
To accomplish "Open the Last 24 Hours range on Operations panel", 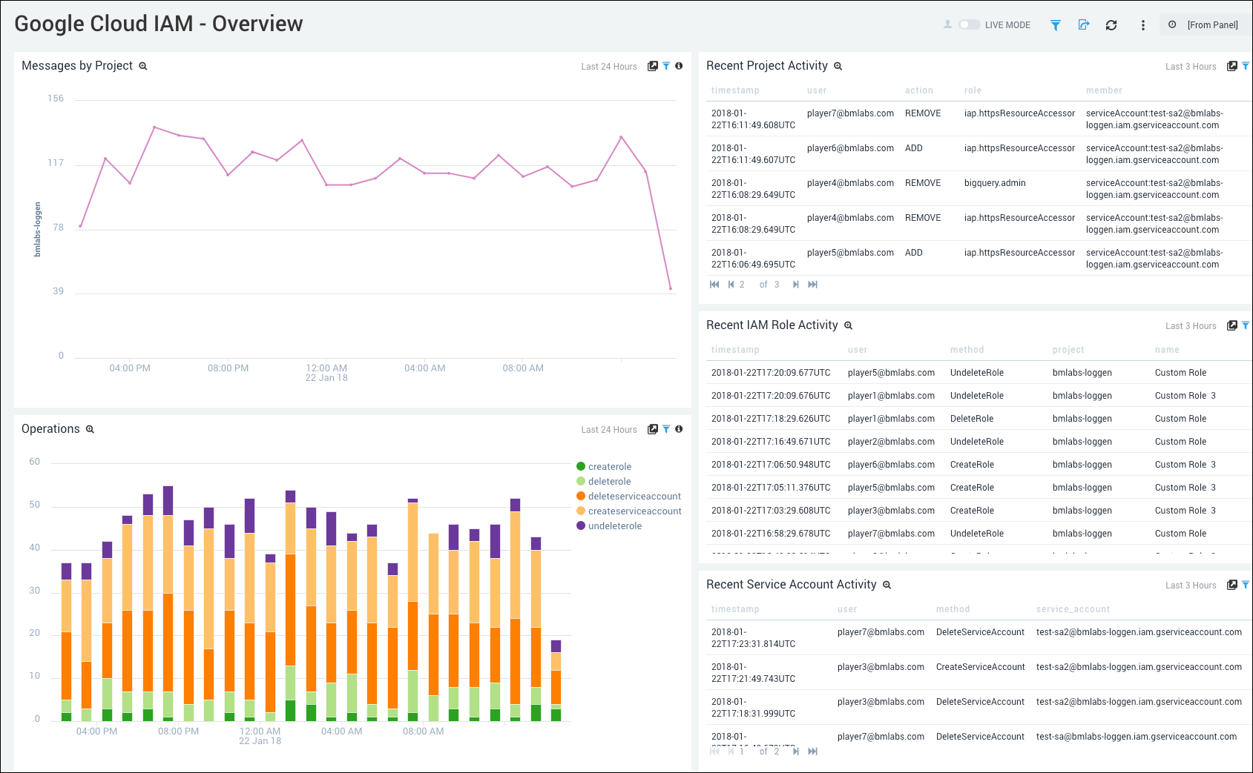I will tap(608, 429).
